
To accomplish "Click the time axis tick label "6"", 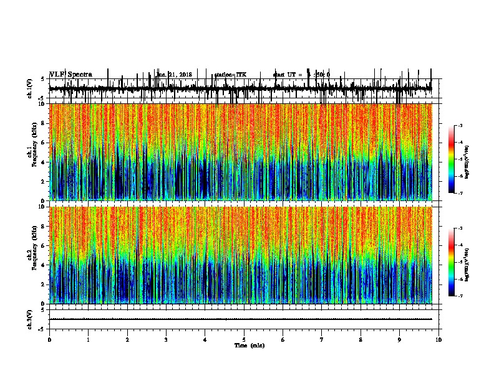I will [283, 340].
